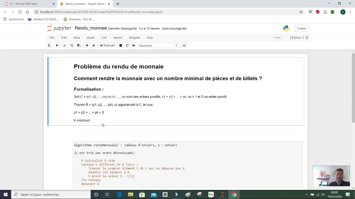Open the Edit menu
This screenshot has width=355, height=199.
[64, 38]
